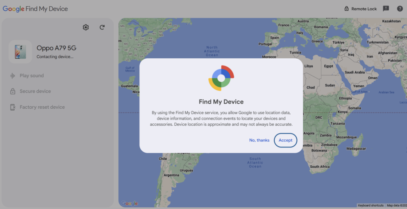Click the Map data attribution text
This screenshot has height=209, width=407.
396,205
